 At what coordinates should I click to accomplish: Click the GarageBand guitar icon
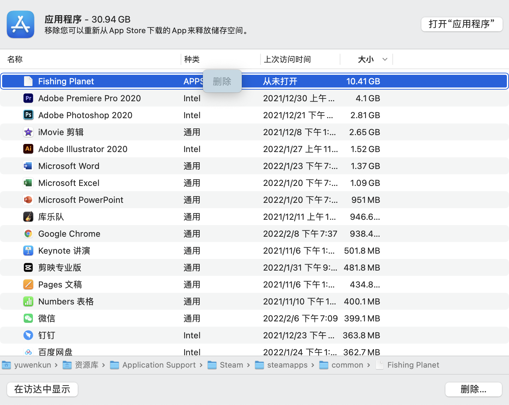[x=28, y=217]
